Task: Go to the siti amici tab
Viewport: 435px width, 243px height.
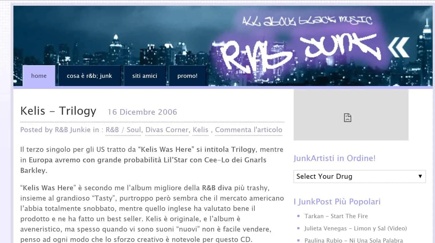Action: tap(145, 76)
